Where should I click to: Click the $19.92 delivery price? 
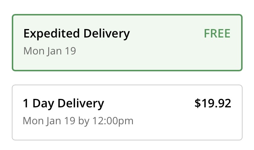[x=213, y=104]
